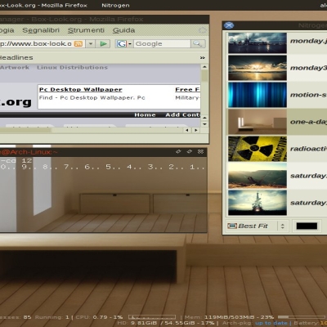Click the horizontal scroll right arrow

tap(195, 130)
